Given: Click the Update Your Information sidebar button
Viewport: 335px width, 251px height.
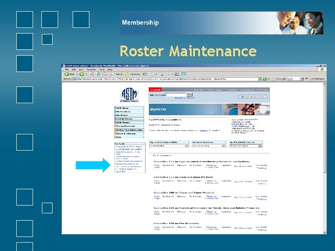Looking at the screenshot, I should point(129,130).
